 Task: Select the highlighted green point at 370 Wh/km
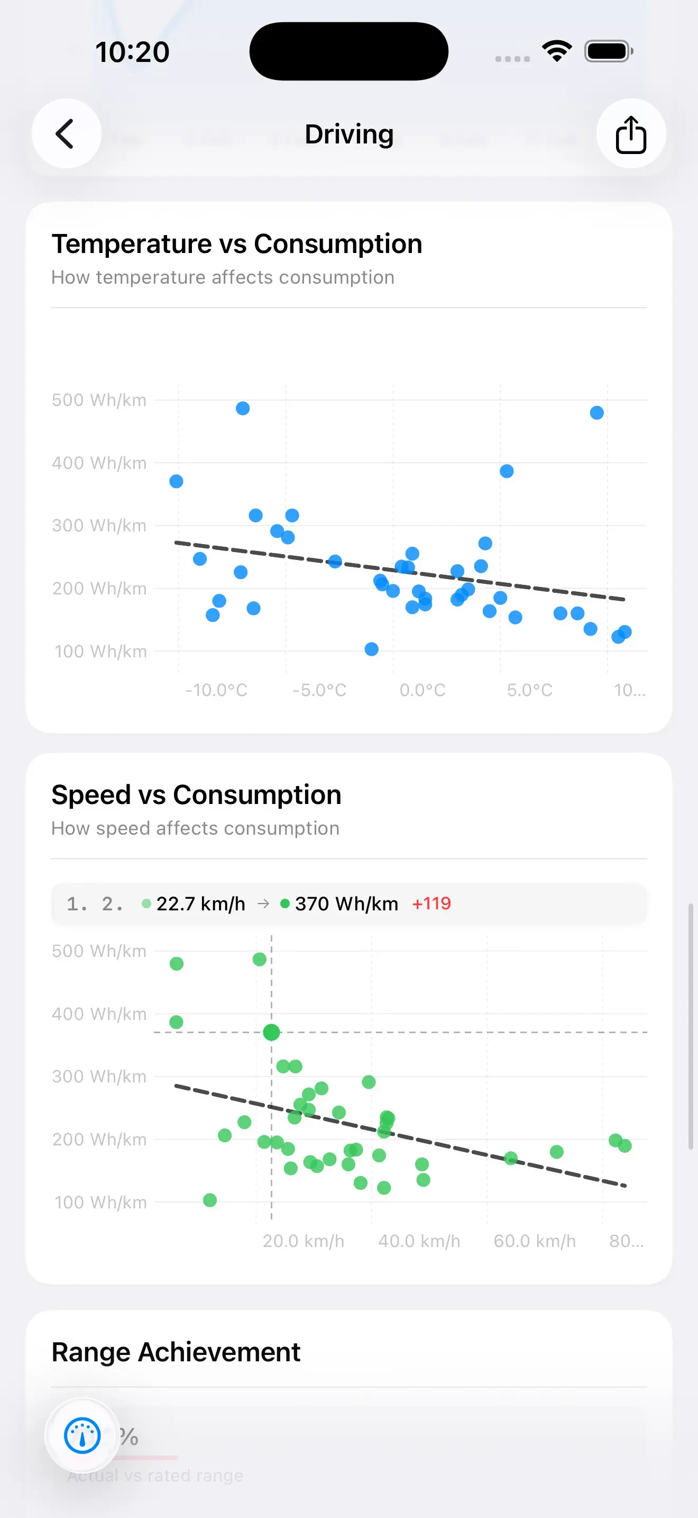pos(271,1032)
